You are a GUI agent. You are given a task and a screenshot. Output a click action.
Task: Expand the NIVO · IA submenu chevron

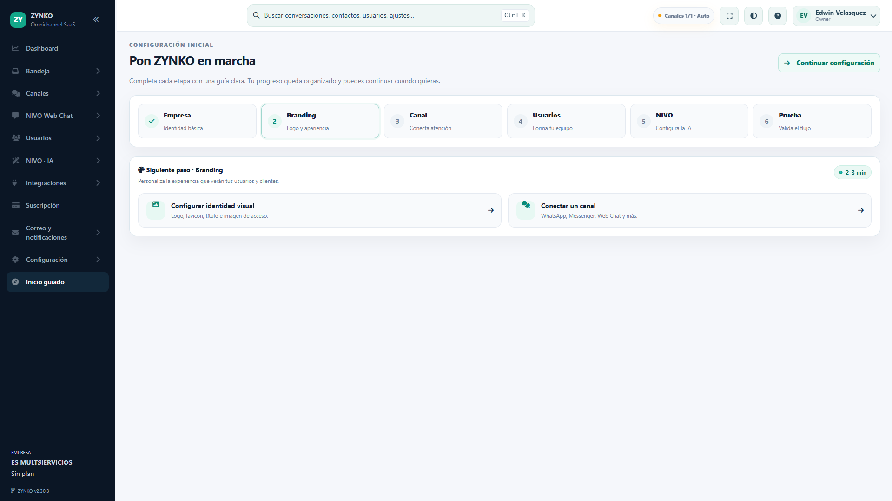(98, 161)
